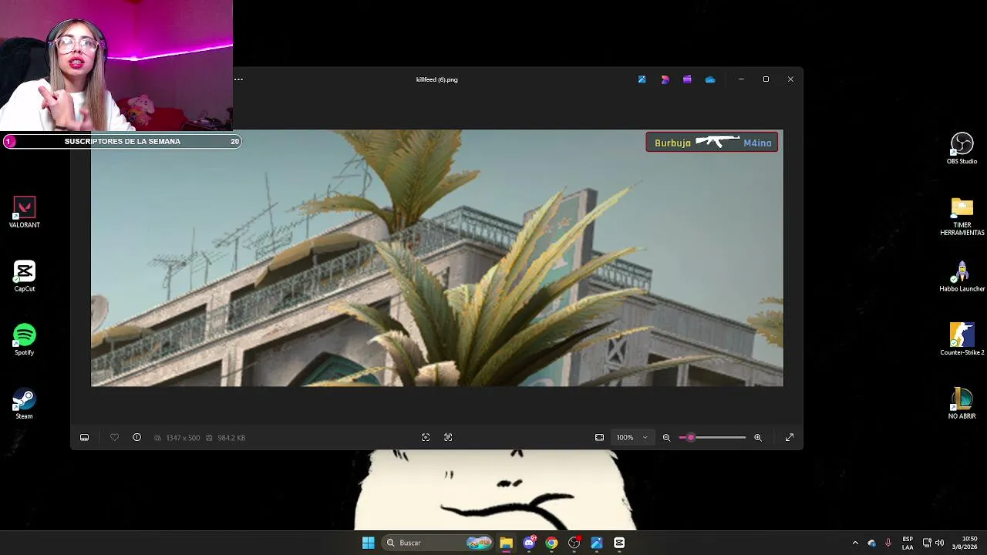Zoom in with the plus magnifier

point(758,438)
